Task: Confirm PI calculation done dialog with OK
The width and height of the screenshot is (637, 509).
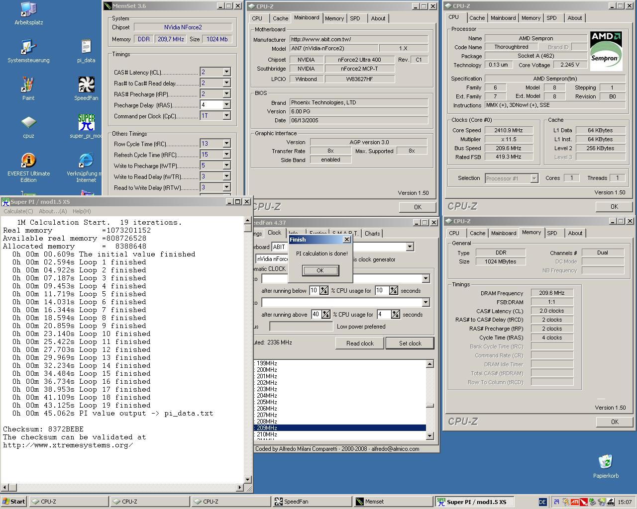Action: pyautogui.click(x=320, y=270)
